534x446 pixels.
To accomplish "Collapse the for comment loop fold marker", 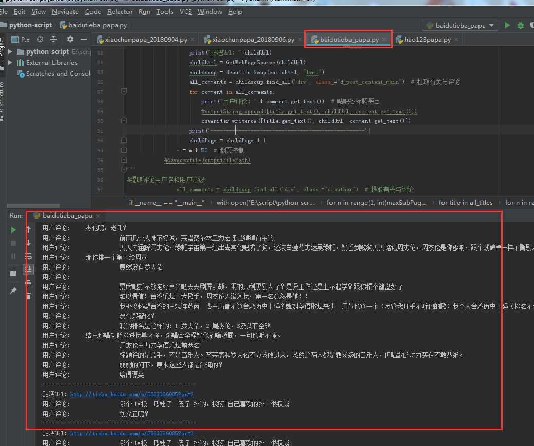I will pyautogui.click(x=124, y=92).
